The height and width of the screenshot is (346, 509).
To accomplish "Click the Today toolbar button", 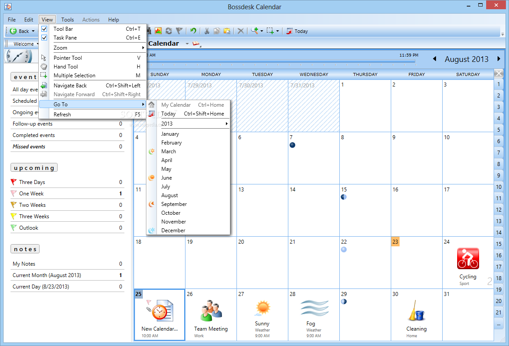I will (297, 31).
